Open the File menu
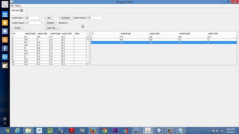 [x=12, y=6]
